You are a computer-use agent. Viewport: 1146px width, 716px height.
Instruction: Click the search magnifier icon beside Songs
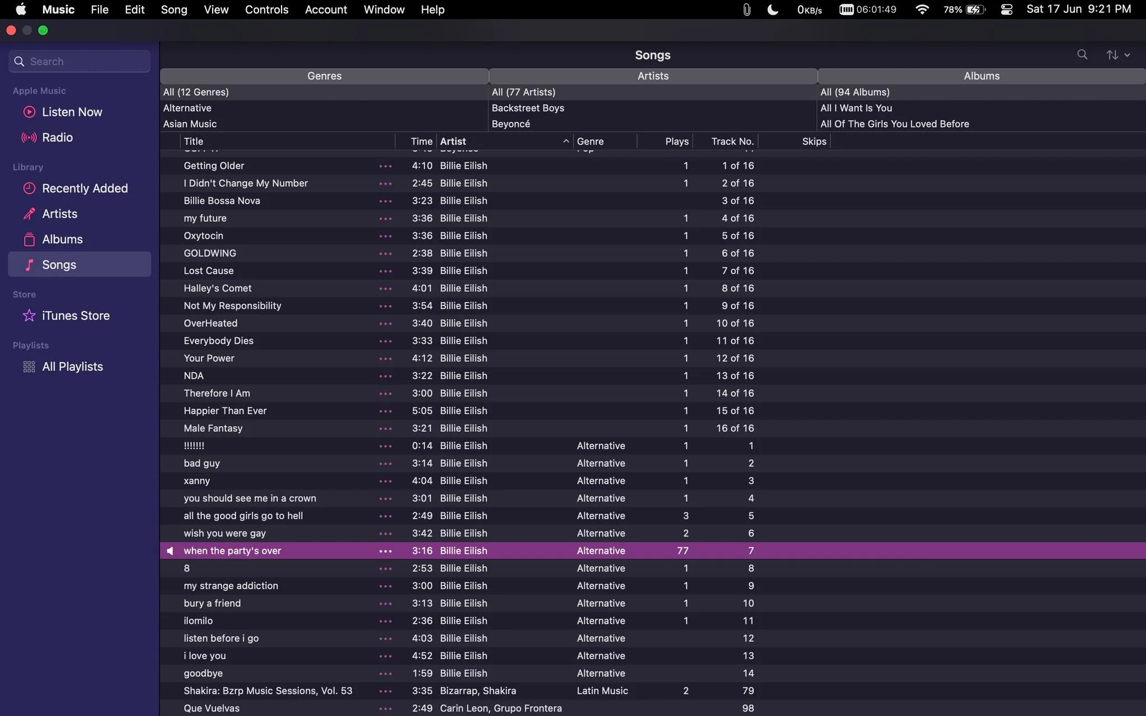[1082, 55]
